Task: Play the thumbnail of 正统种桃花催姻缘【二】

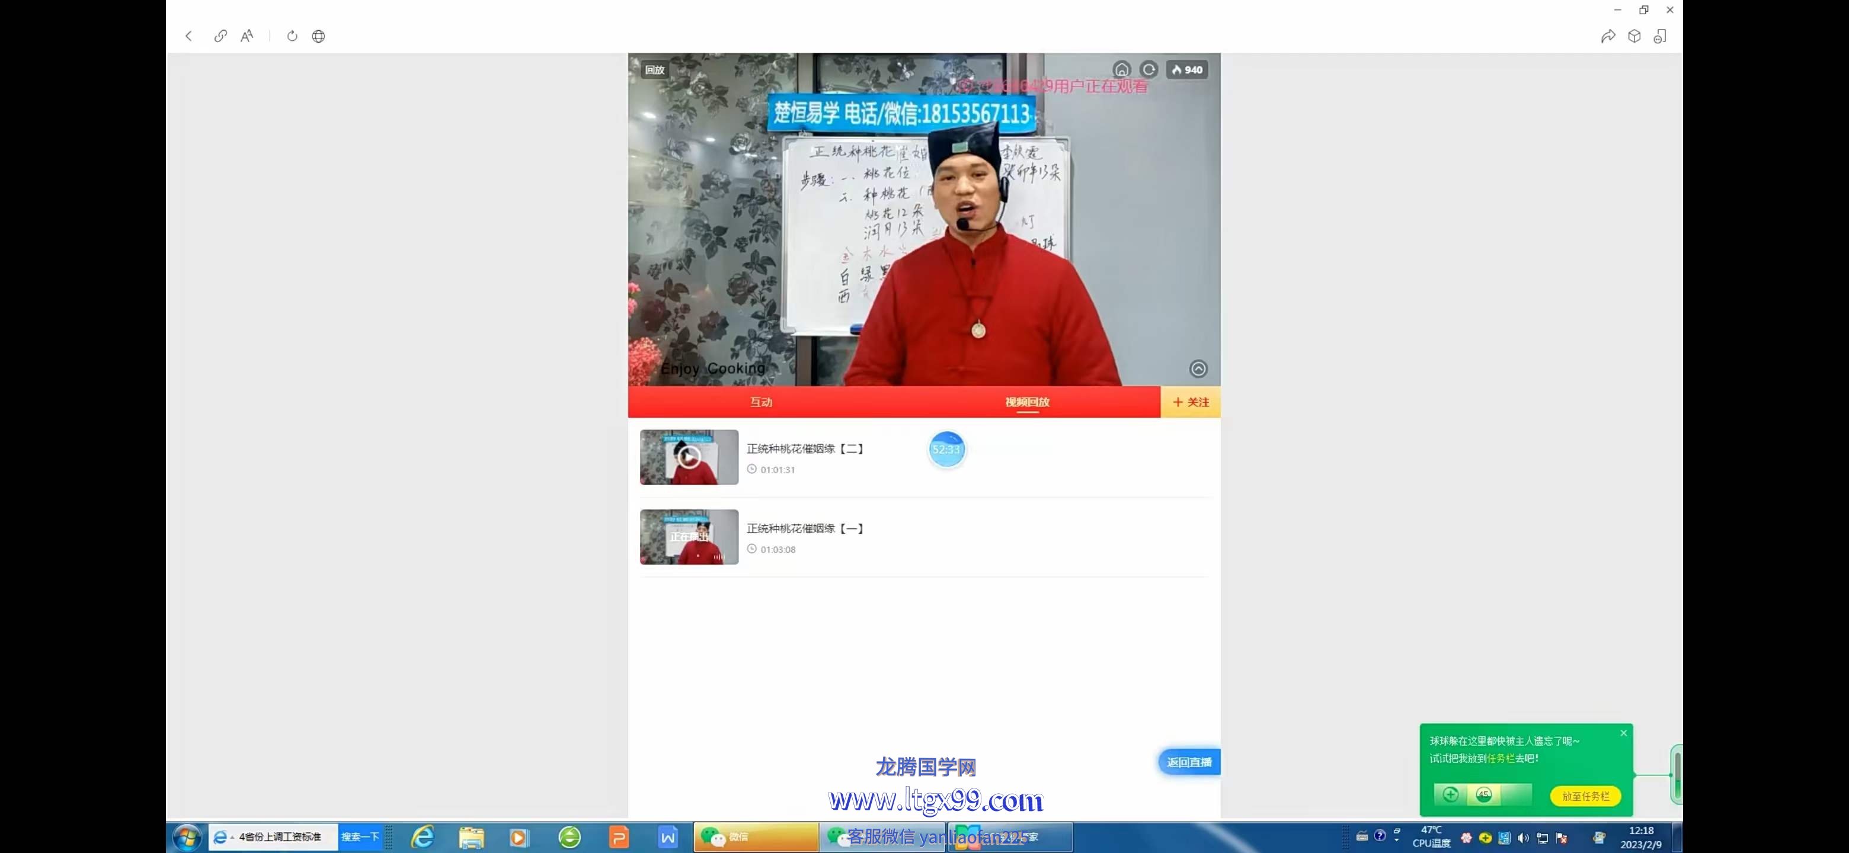Action: click(x=689, y=457)
